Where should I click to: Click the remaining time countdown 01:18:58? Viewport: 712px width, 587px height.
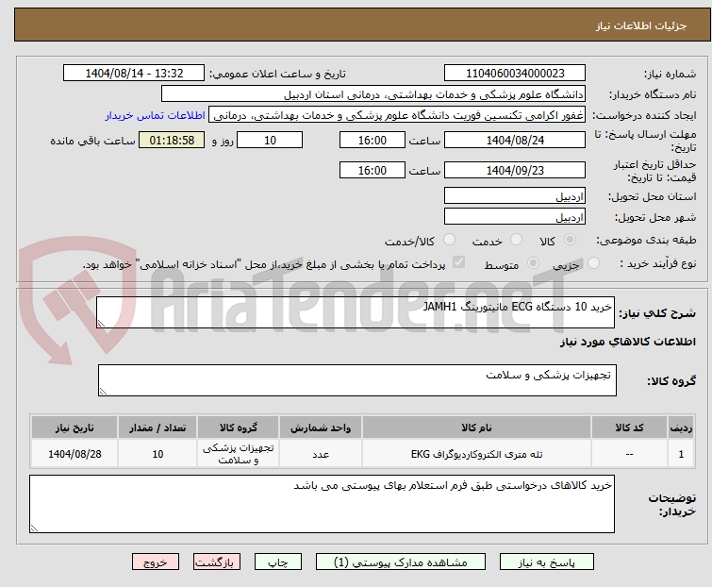pos(172,140)
